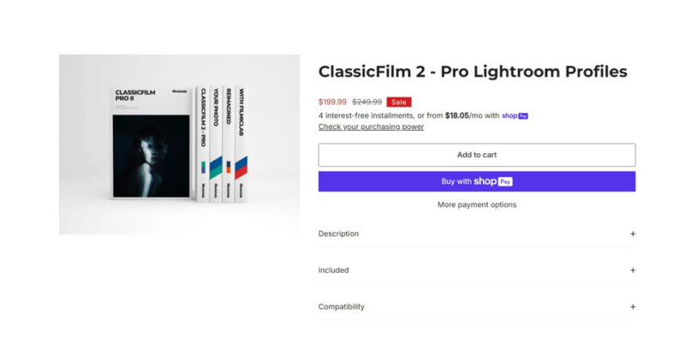Click the plus icon beside Description

point(633,233)
